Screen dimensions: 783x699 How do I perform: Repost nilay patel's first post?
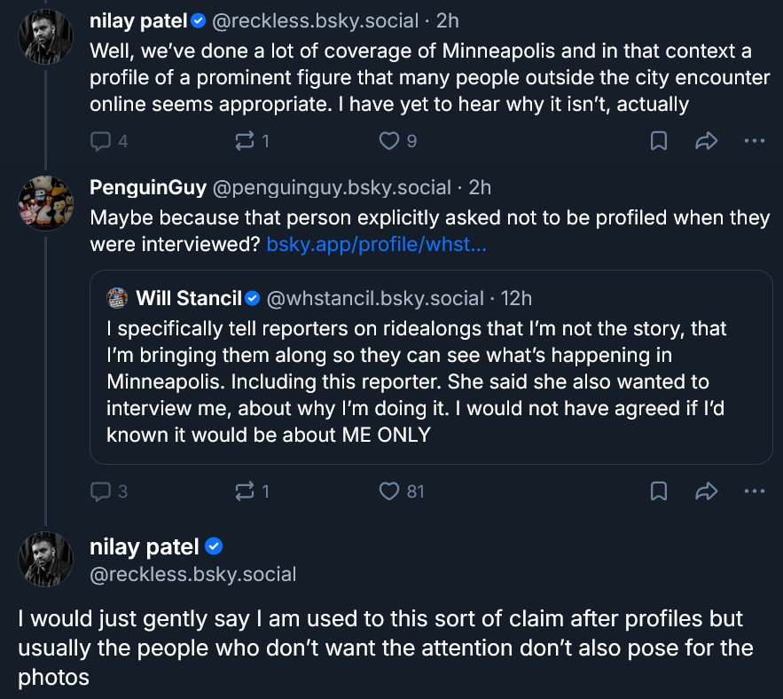tap(246, 140)
